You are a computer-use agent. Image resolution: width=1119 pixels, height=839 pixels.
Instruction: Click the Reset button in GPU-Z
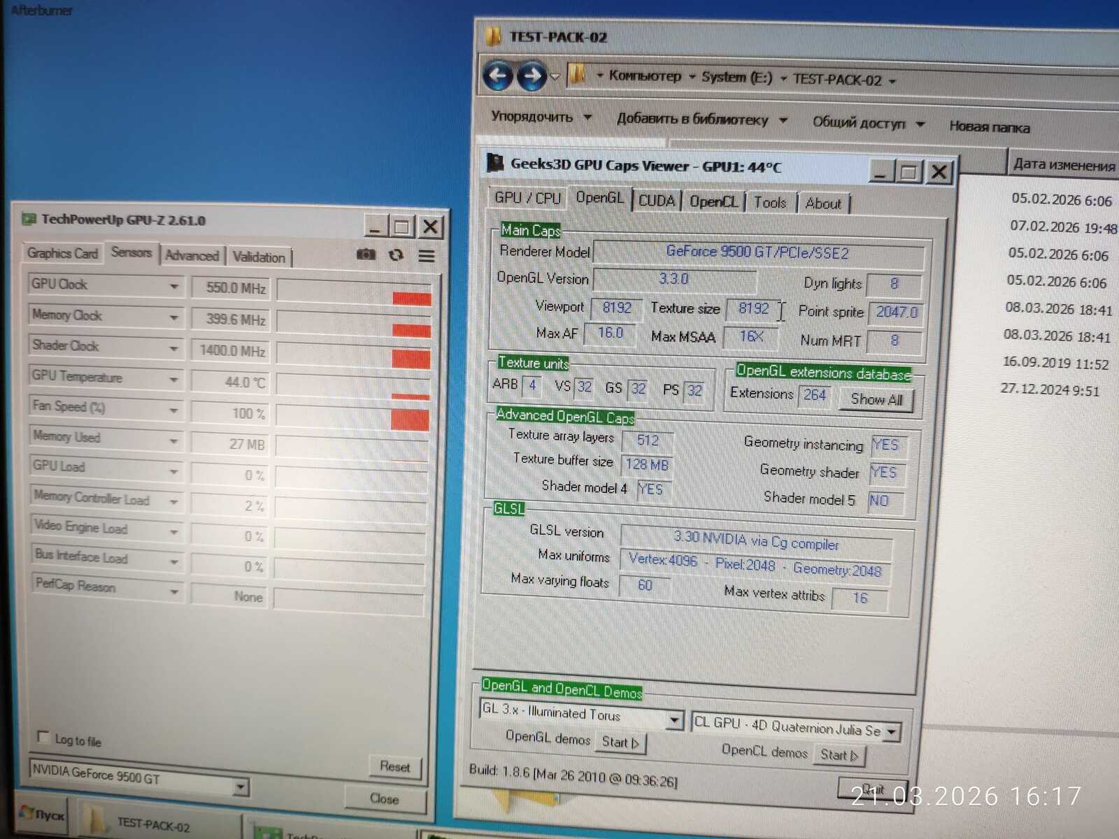(x=394, y=766)
